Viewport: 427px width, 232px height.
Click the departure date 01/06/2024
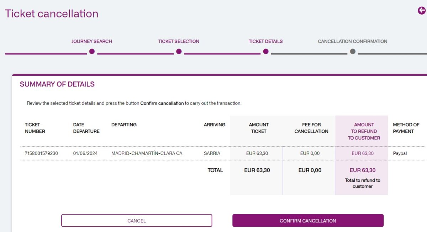coord(85,153)
